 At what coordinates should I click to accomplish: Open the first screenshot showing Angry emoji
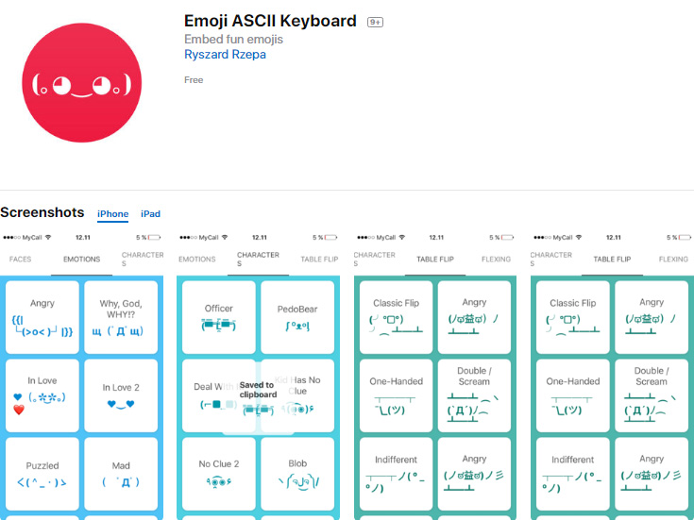(x=42, y=315)
